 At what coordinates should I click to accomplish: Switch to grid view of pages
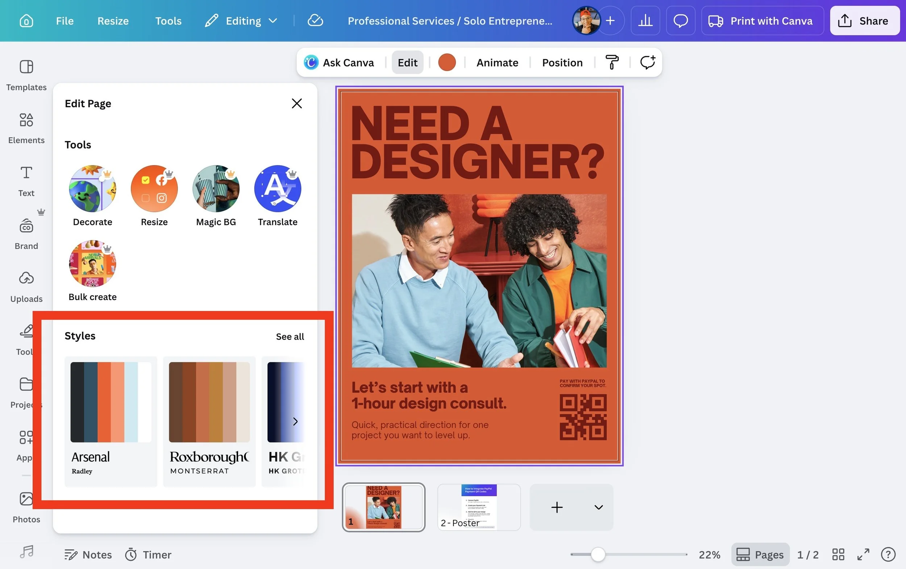838,555
